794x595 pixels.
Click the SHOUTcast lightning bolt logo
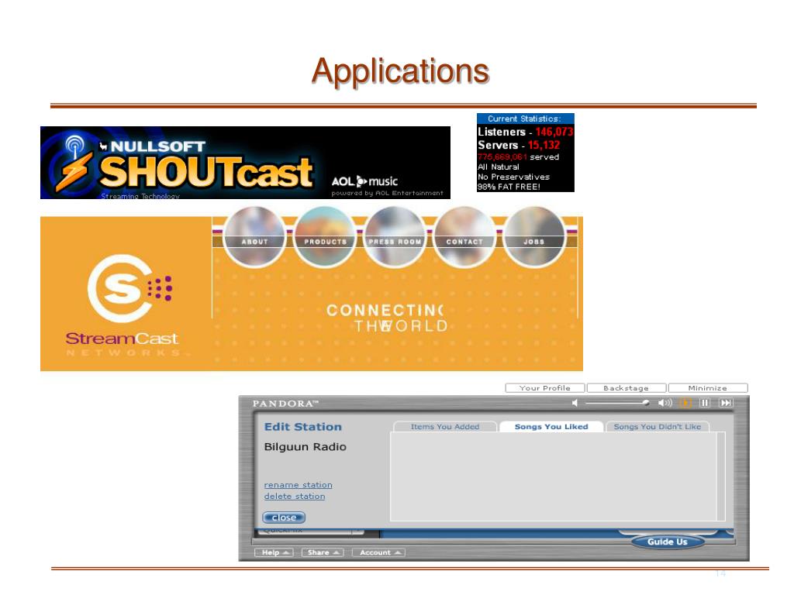click(x=75, y=163)
